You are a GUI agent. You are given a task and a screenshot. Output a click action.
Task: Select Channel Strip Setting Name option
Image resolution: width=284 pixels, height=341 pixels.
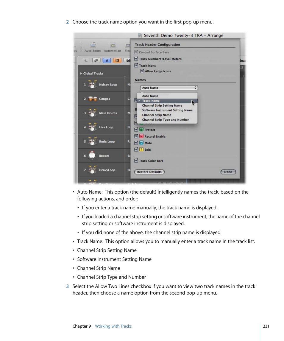(167, 105)
